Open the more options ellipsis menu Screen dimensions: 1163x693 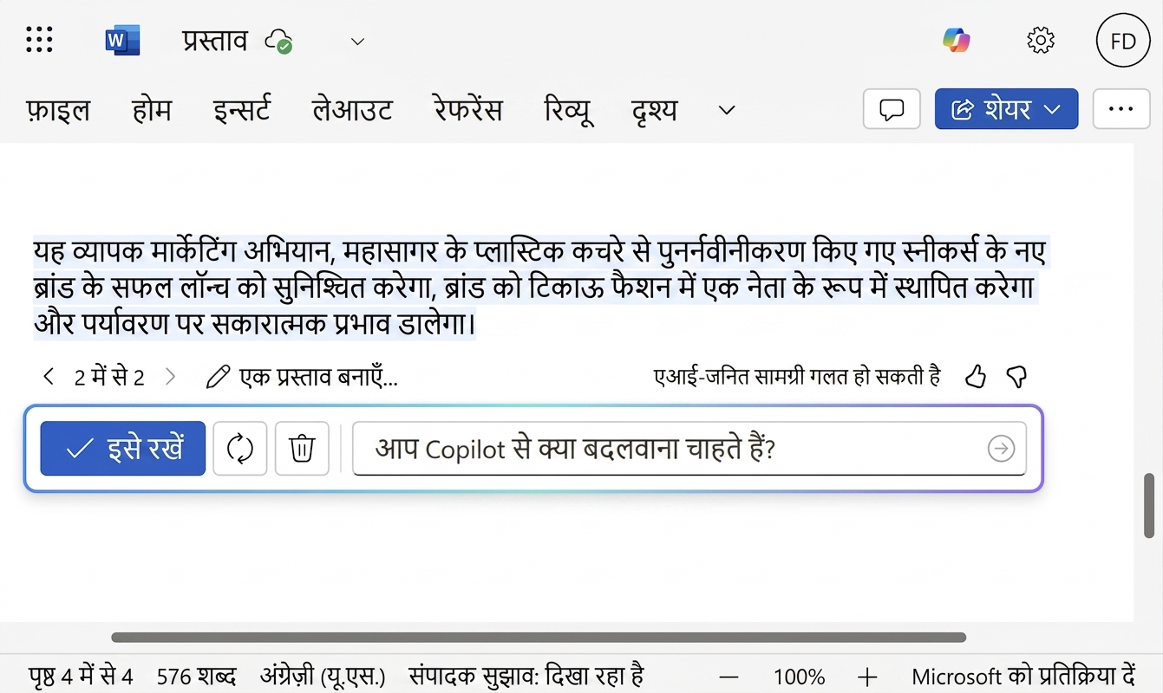(1121, 109)
